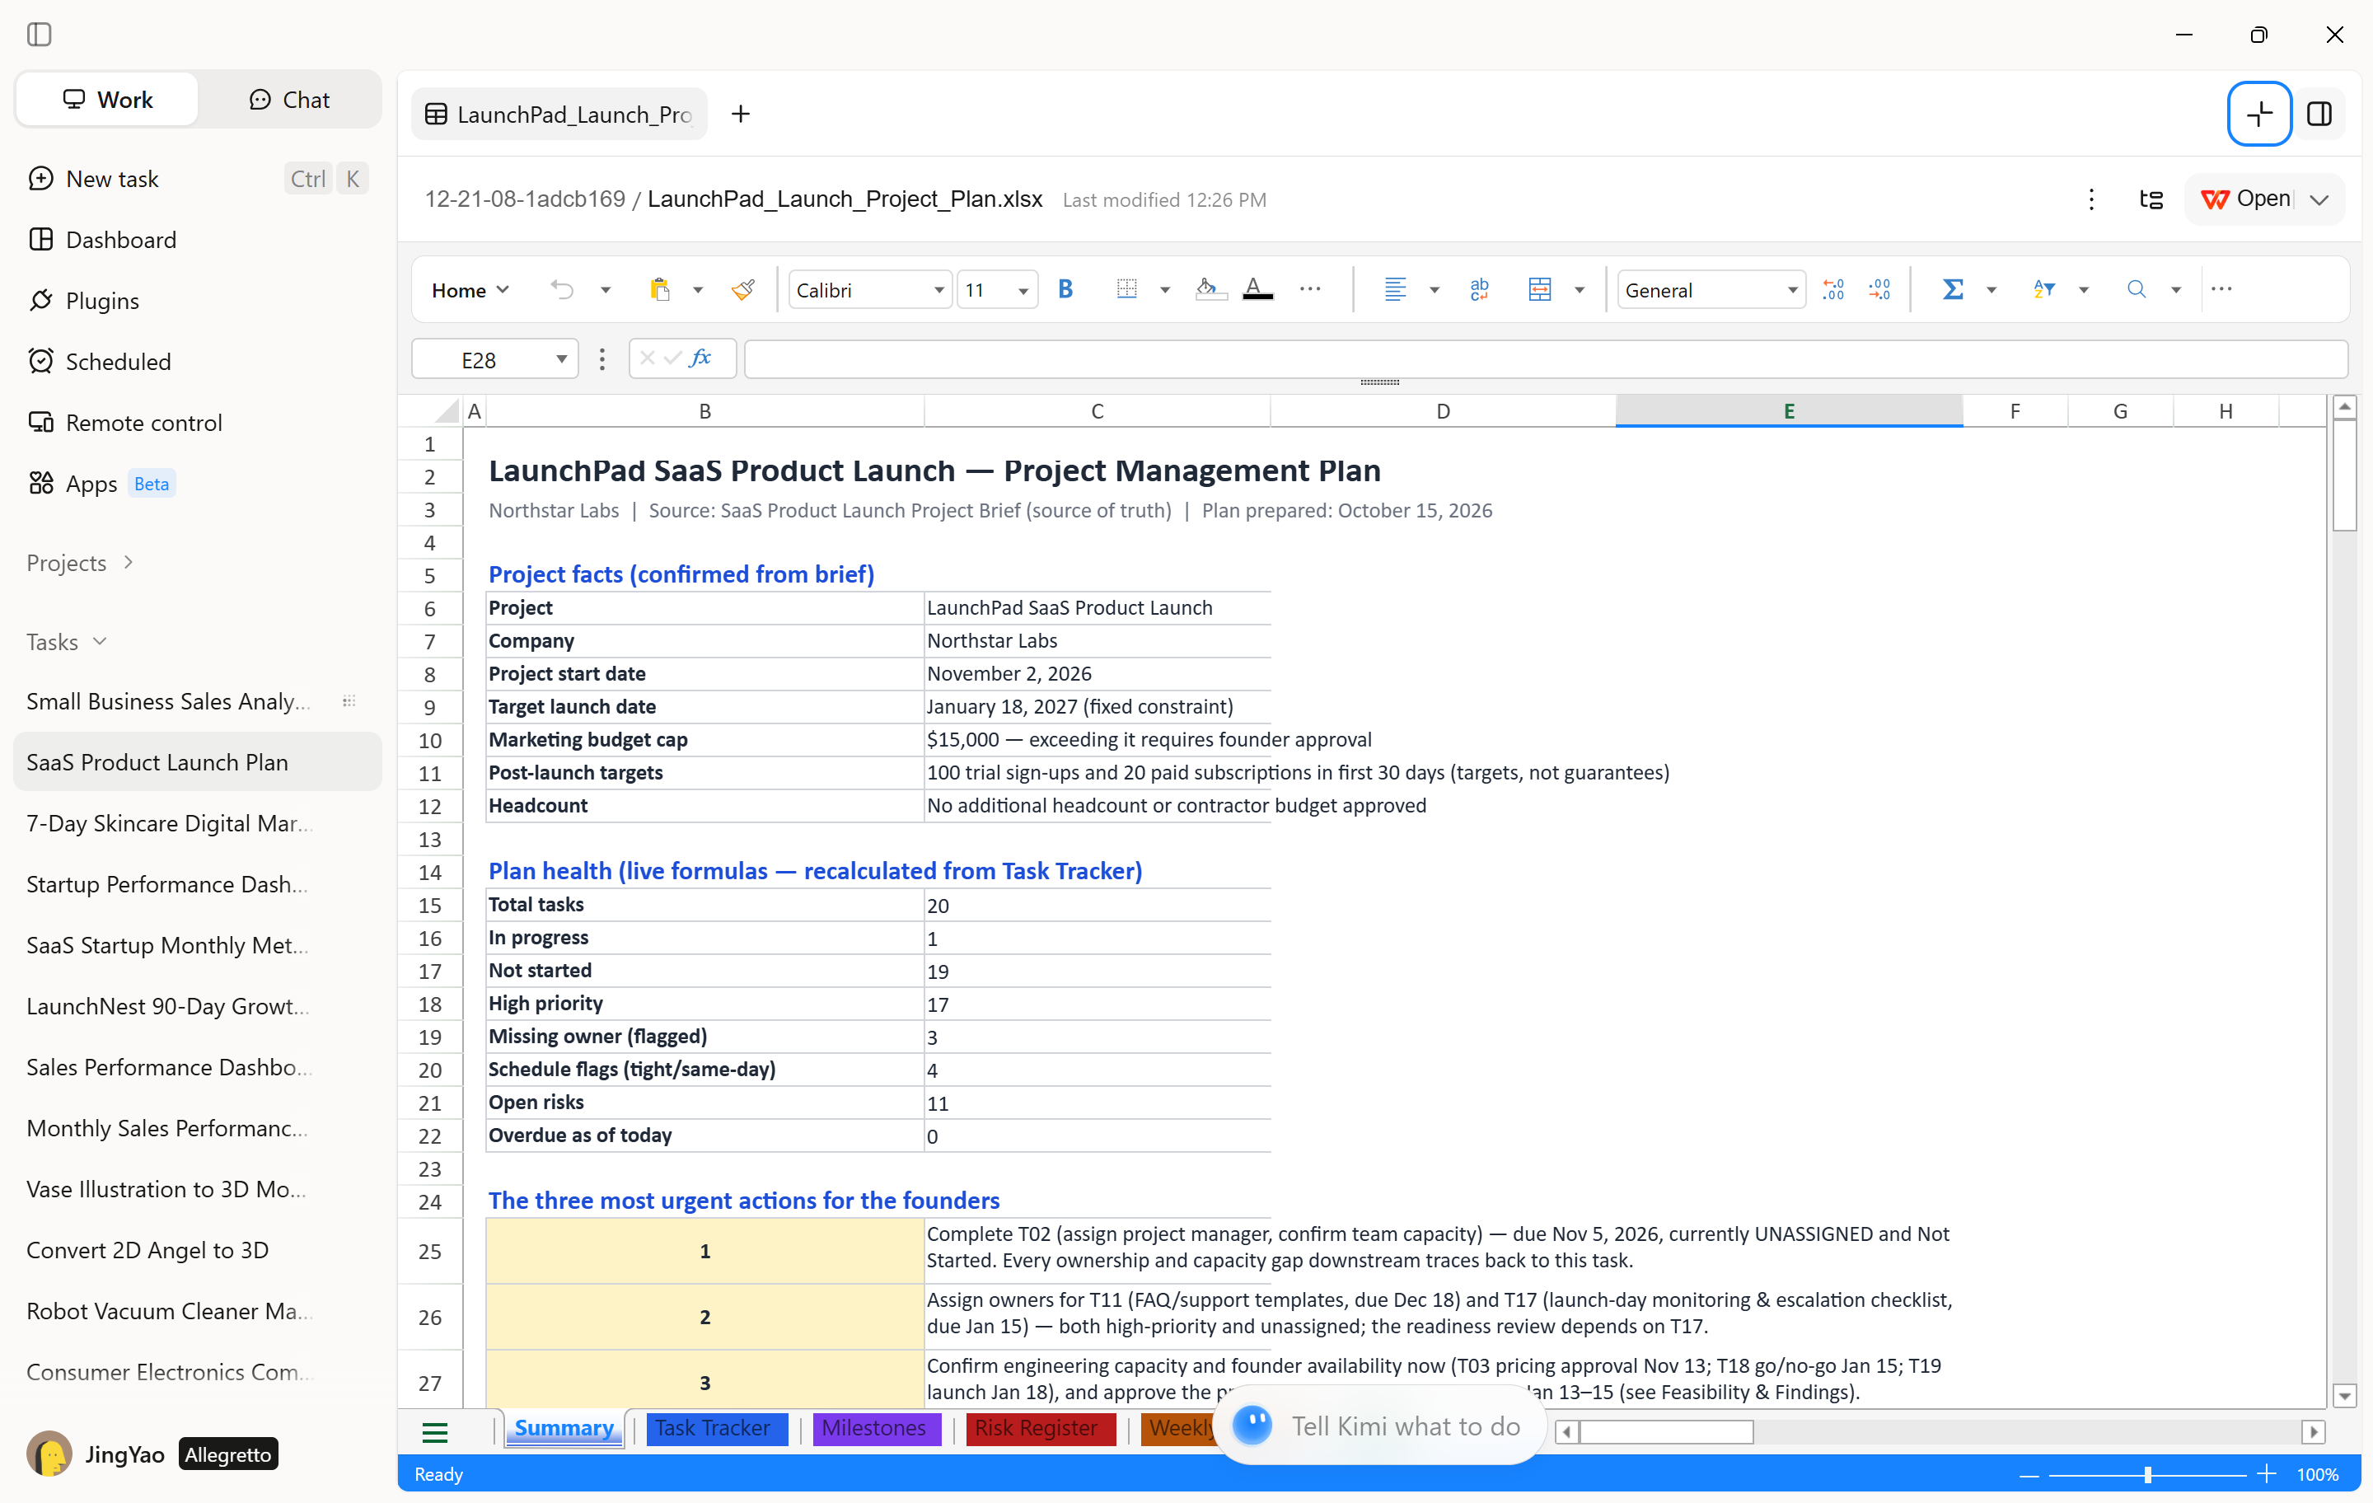Select the Summary sheet tab
2373x1503 pixels.
click(564, 1428)
